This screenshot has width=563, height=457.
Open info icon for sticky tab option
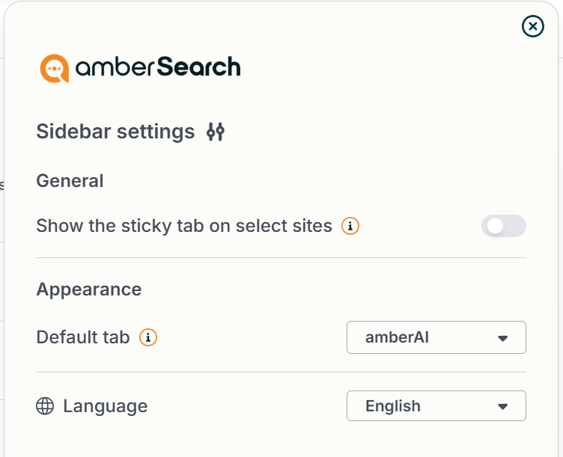(350, 226)
